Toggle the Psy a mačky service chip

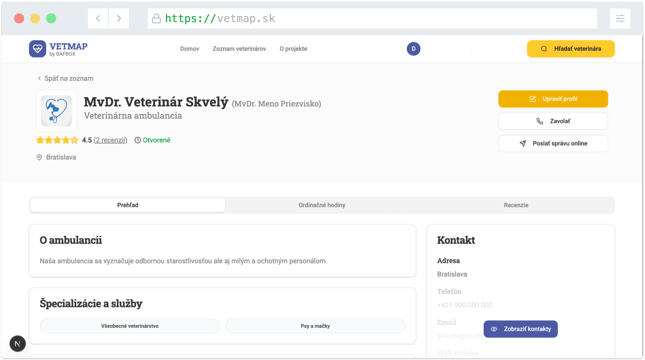(315, 326)
